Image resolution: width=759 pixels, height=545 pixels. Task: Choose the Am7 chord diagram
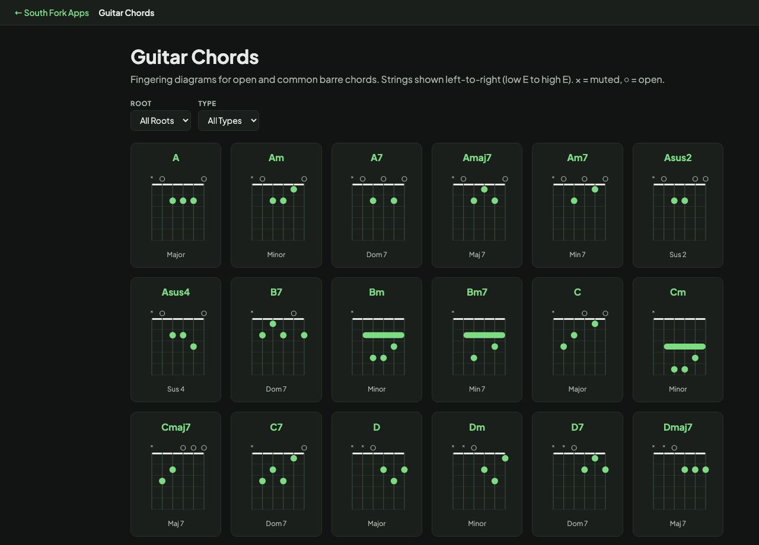pos(578,205)
